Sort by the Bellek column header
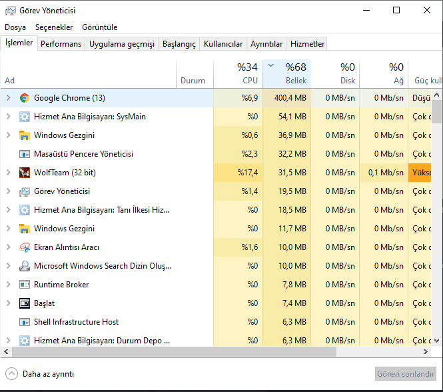The image size is (443, 392). coord(286,74)
